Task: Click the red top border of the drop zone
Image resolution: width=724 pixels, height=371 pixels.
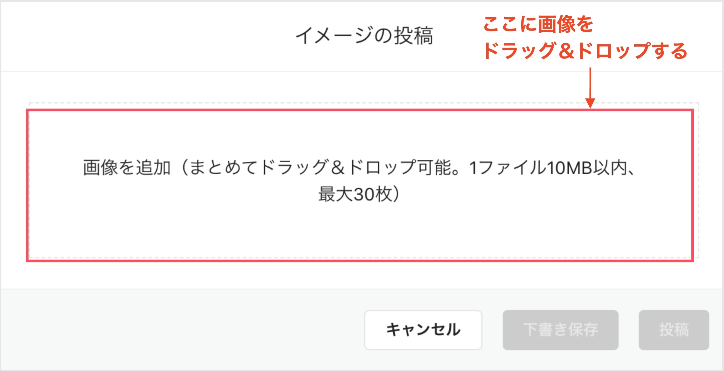Action: [360, 110]
